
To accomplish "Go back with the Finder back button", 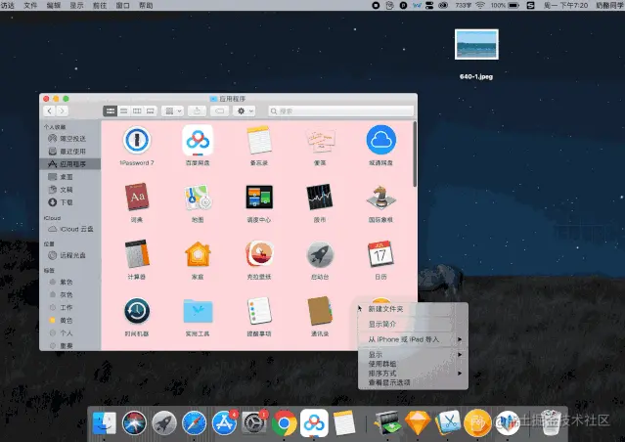I will click(50, 110).
